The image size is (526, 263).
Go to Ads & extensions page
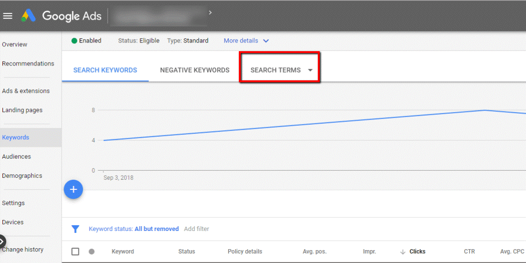pyautogui.click(x=26, y=91)
